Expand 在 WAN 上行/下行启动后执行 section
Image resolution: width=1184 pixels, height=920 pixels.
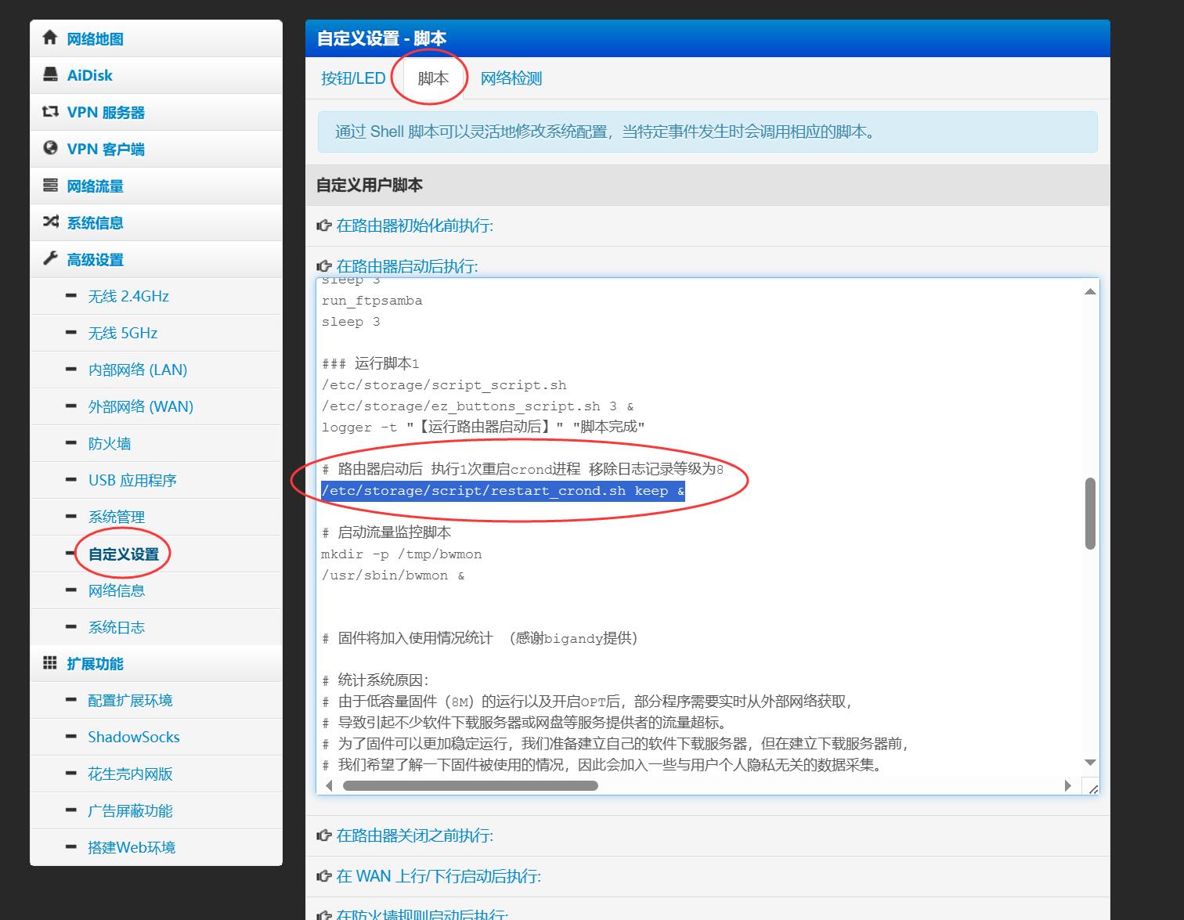[439, 876]
